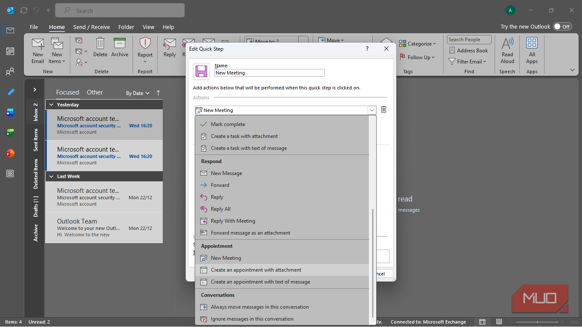The width and height of the screenshot is (582, 327).
Task: Switch to the Send / Receive tab
Action: [92, 27]
